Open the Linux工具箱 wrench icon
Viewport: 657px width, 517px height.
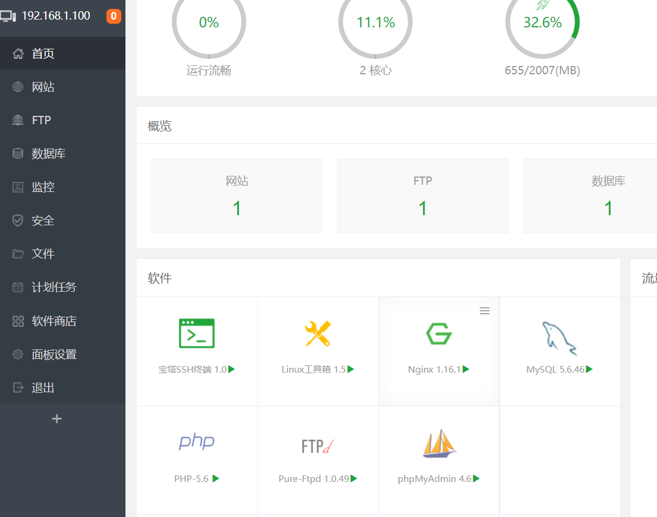pyautogui.click(x=318, y=333)
